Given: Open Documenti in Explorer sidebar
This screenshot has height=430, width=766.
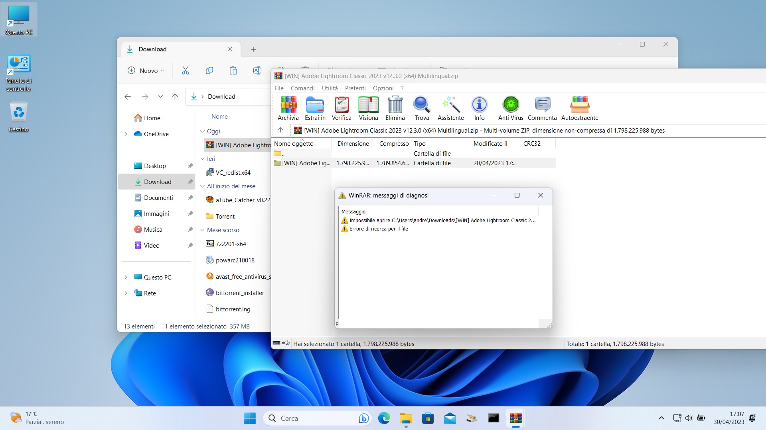Looking at the screenshot, I should [158, 197].
